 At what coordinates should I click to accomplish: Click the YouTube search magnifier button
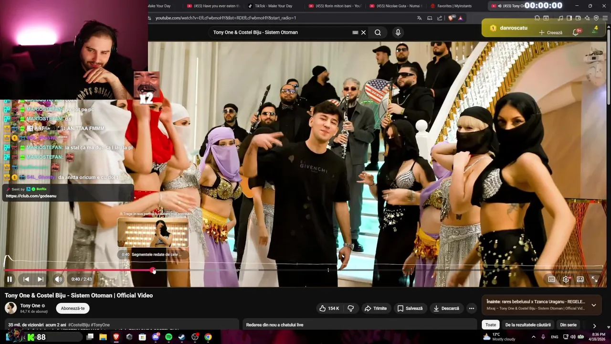378,32
